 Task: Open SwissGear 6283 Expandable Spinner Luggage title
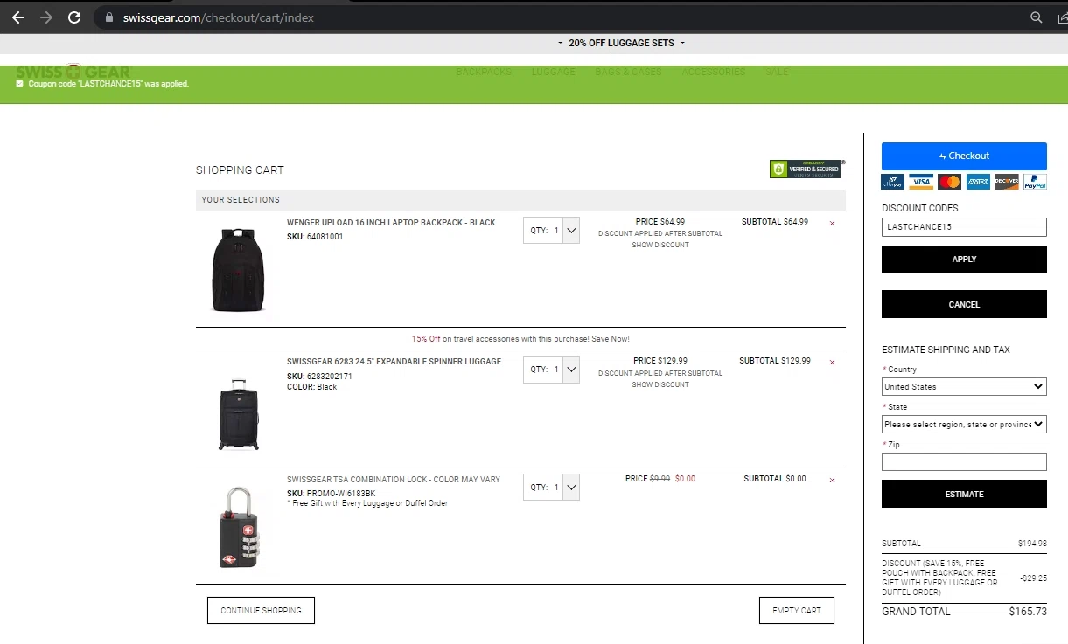(394, 362)
